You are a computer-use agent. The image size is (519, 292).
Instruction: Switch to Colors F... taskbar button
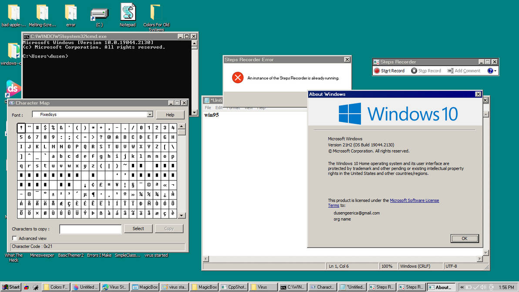(x=56, y=287)
